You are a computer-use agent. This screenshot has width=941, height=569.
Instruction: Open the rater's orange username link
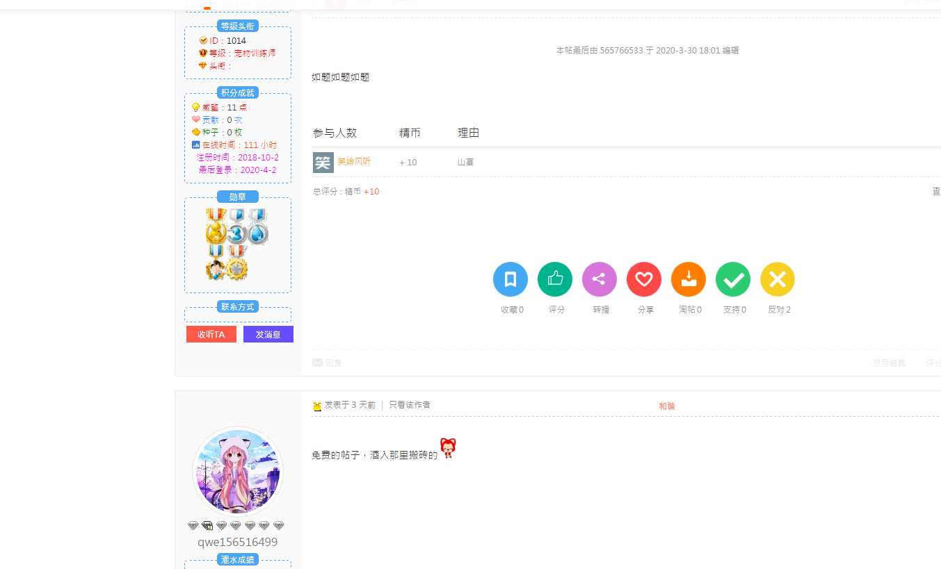[x=354, y=162]
